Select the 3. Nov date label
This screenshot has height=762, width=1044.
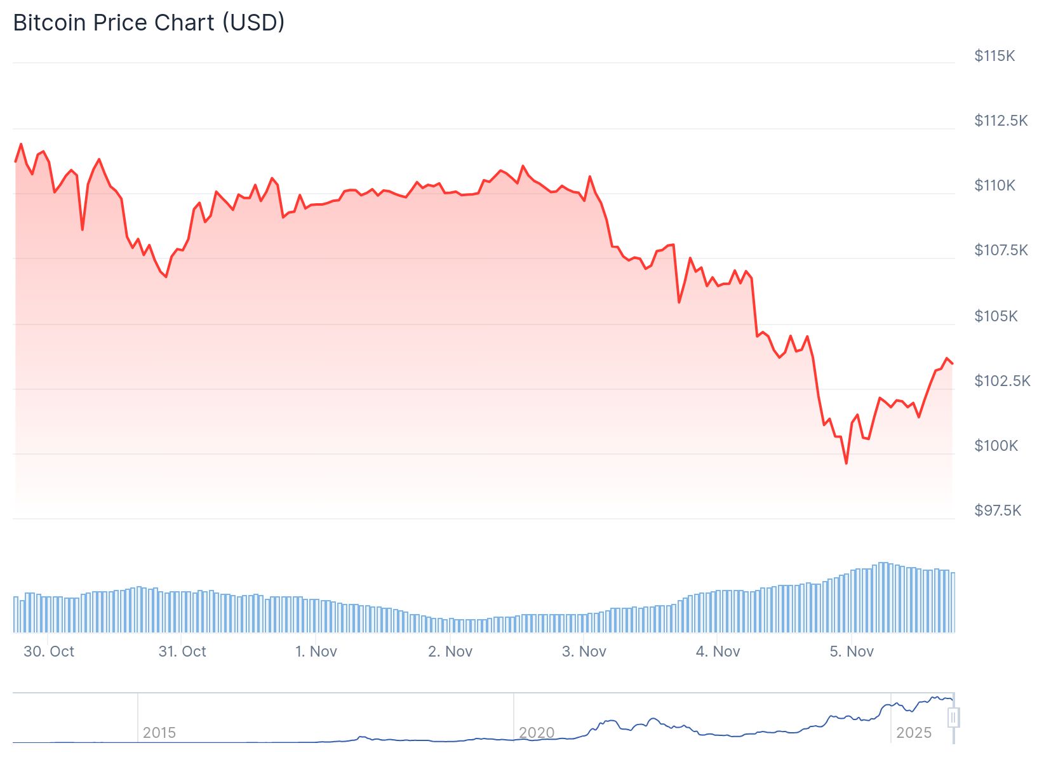(x=584, y=652)
